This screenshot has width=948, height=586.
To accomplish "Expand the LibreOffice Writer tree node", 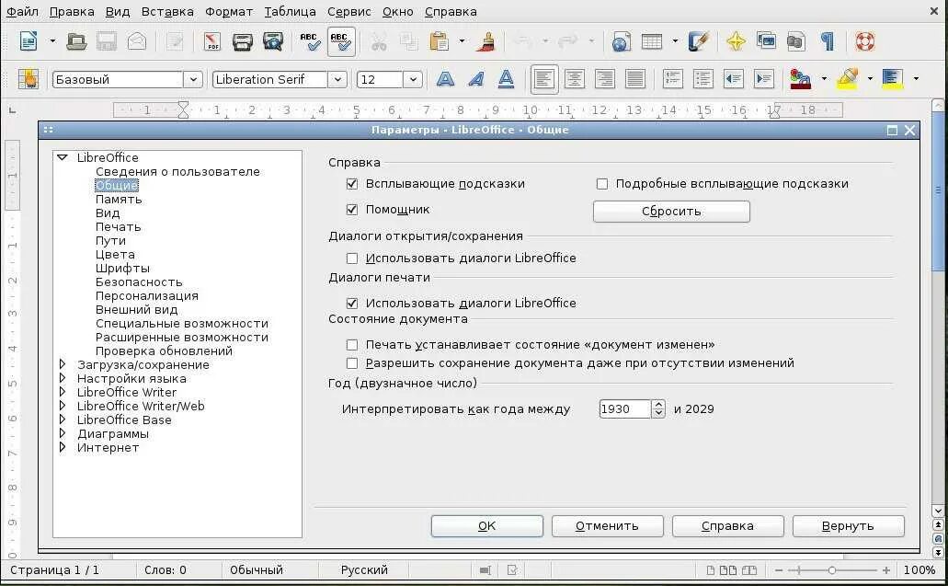I will [63, 392].
